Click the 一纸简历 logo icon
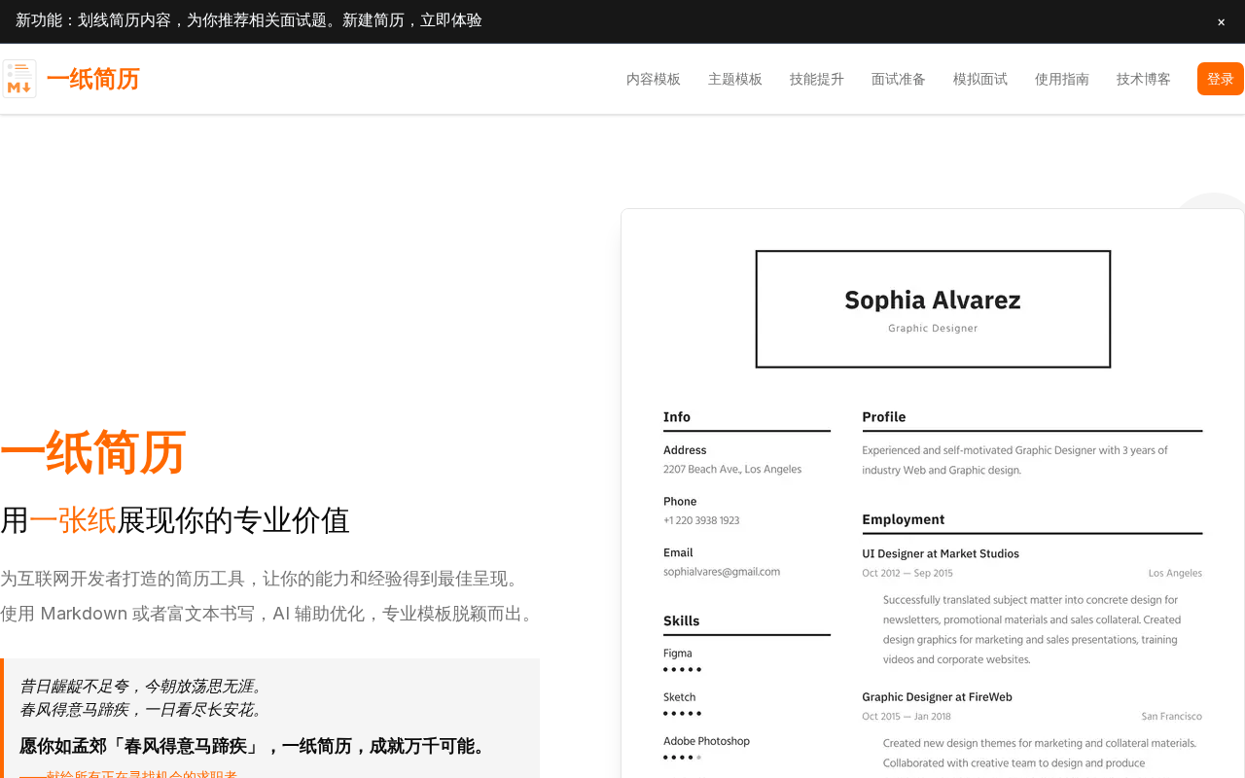1245x778 pixels. point(19,79)
